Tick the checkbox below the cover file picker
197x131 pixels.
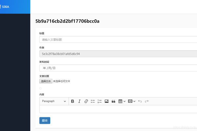point(40,88)
